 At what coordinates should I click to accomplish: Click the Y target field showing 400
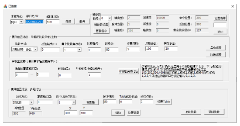(x=86, y=113)
